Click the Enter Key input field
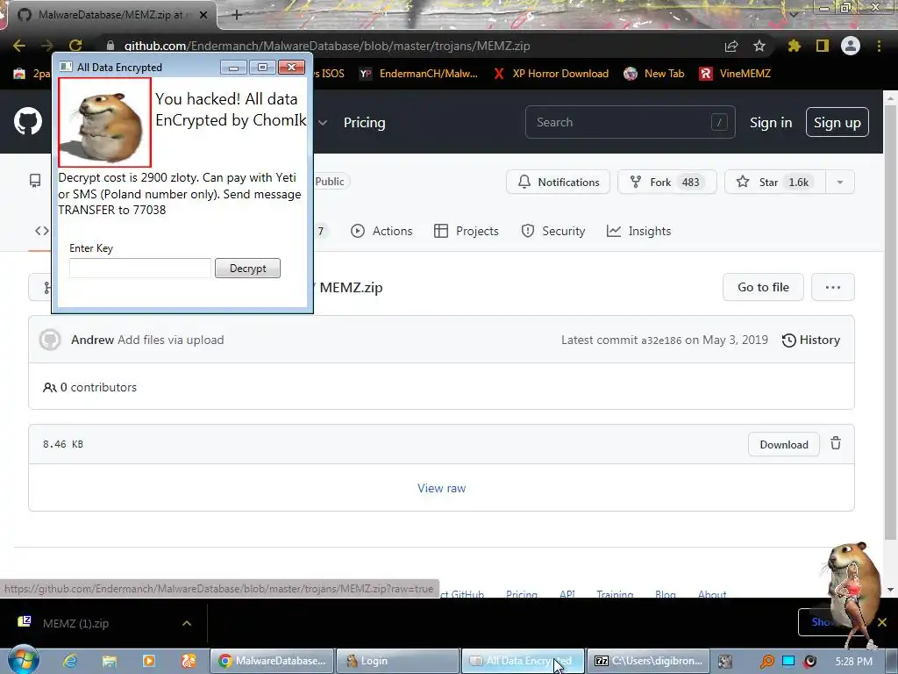The width and height of the screenshot is (898, 674). (140, 269)
